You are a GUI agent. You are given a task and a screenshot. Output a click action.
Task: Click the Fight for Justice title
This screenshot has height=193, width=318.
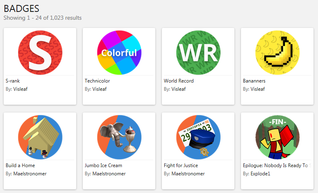point(181,165)
